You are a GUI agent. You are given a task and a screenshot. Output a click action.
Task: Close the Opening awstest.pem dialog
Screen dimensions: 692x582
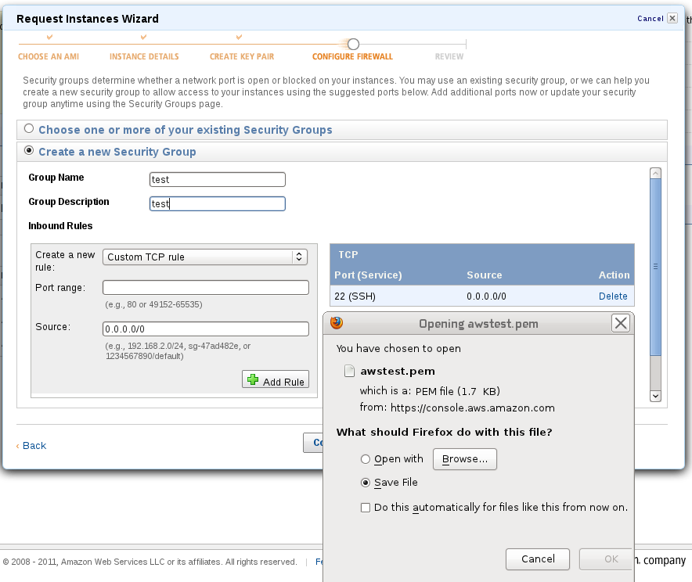[621, 323]
